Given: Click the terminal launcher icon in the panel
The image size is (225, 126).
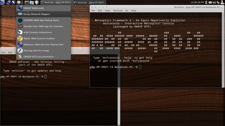Looking at the screenshot, I should pos(27,3).
